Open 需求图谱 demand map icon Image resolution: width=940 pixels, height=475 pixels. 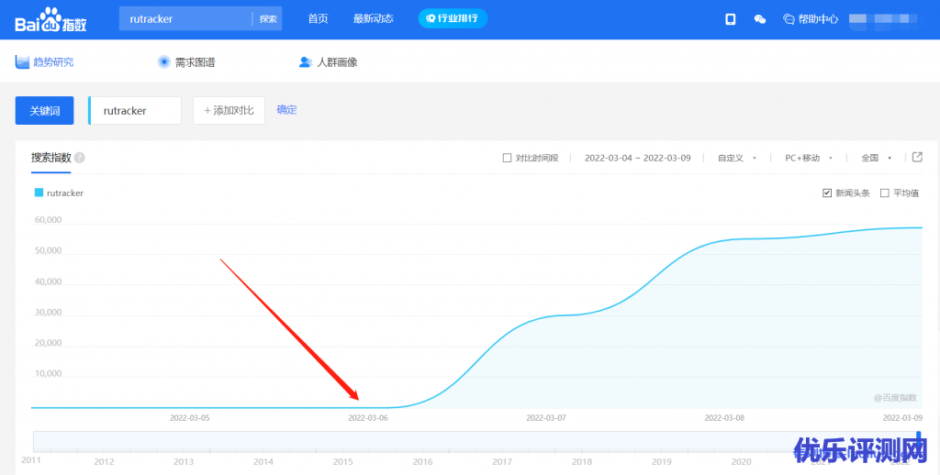click(163, 62)
